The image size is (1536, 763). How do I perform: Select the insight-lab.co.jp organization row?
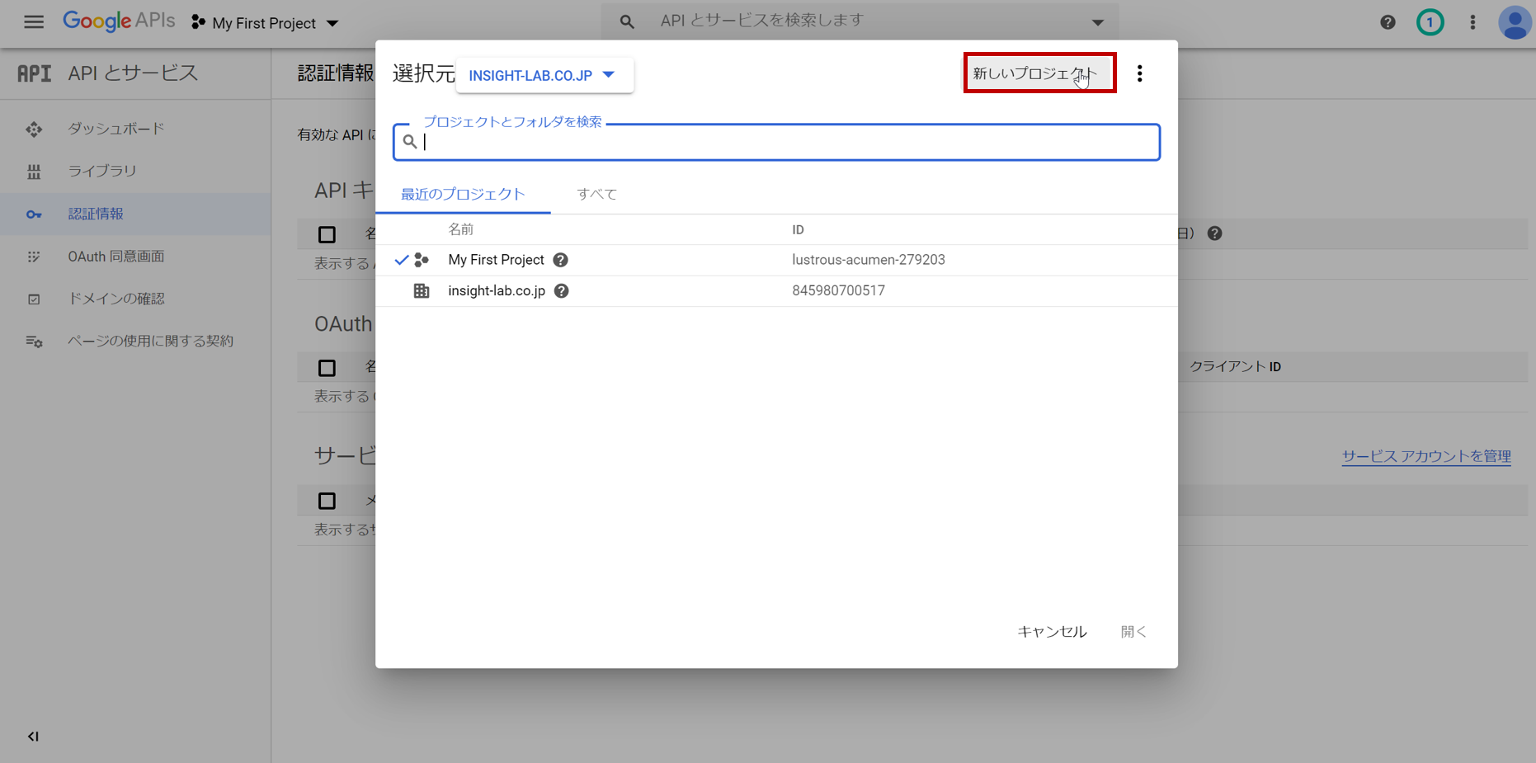tap(776, 291)
